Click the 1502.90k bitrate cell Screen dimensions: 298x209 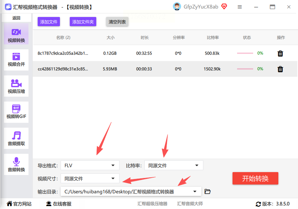(212, 69)
